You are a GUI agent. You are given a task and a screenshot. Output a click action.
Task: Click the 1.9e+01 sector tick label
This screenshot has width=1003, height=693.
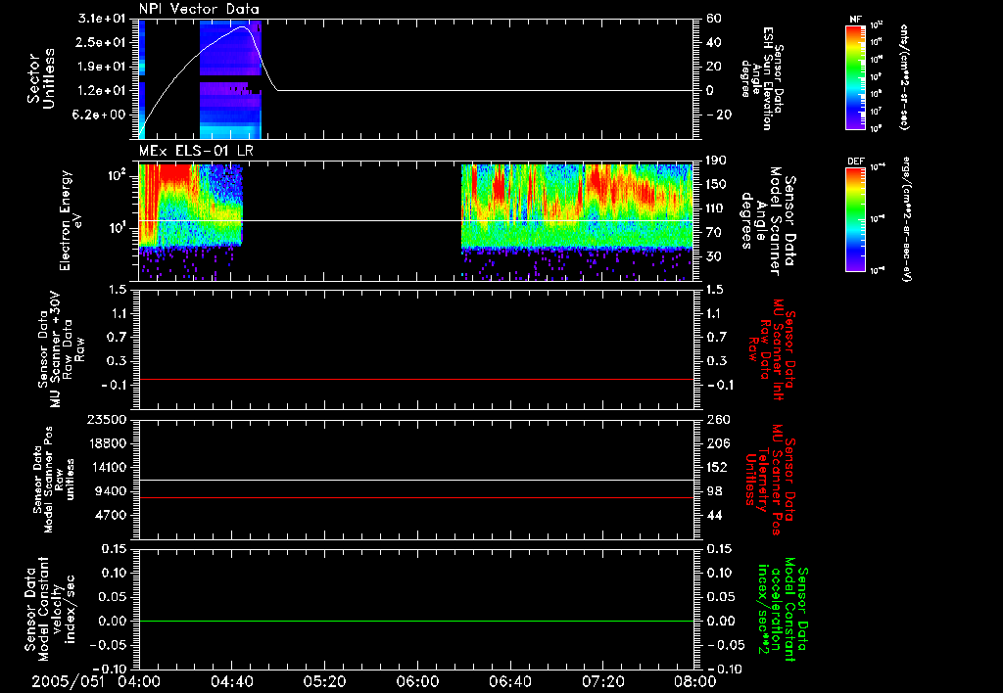click(99, 67)
